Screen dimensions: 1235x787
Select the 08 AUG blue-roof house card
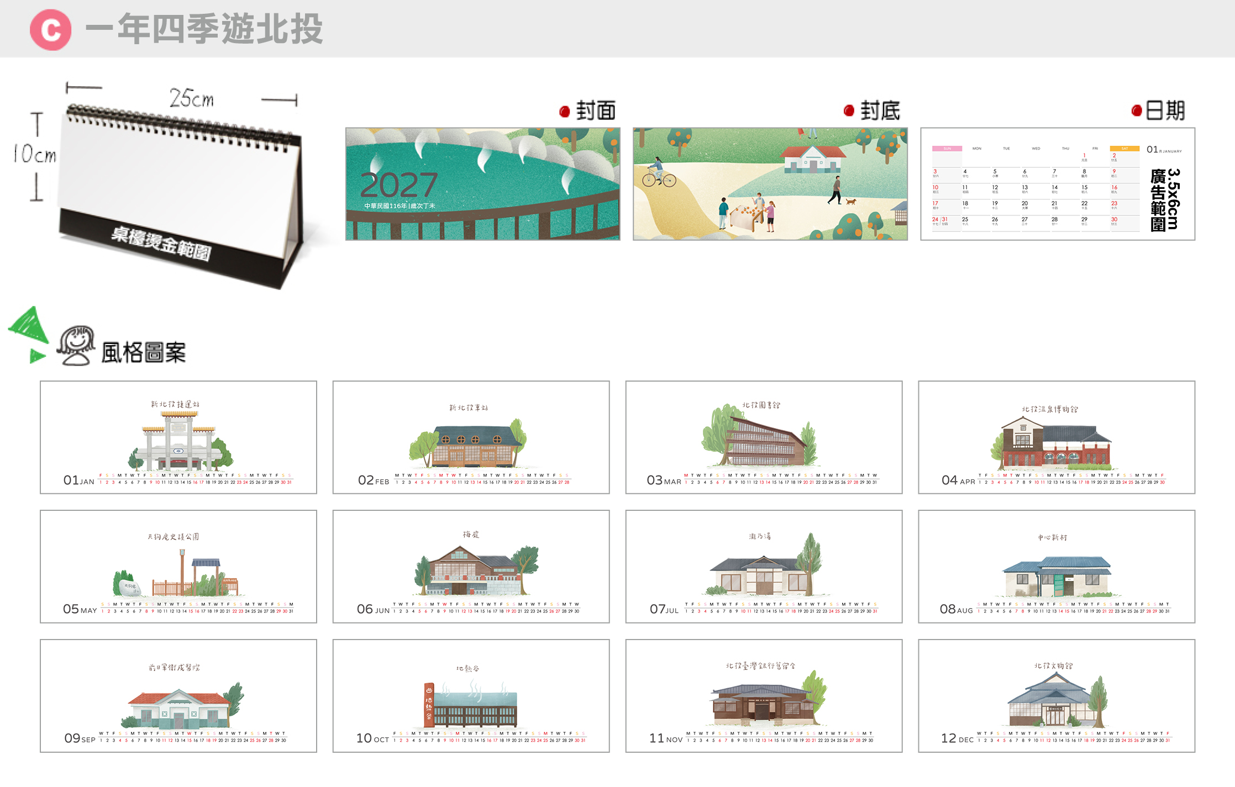(1057, 566)
